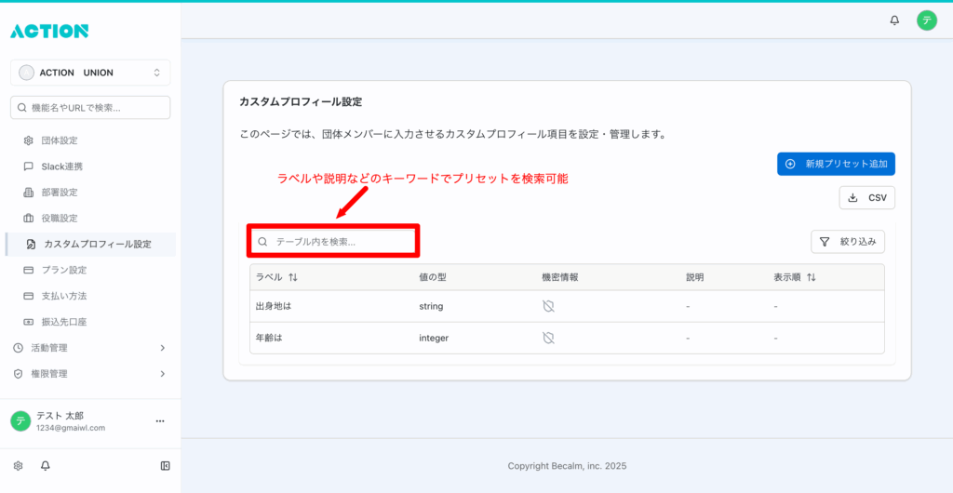The height and width of the screenshot is (493, 953).
Task: Go to Slack連携 in the sidebar
Action: click(x=61, y=167)
